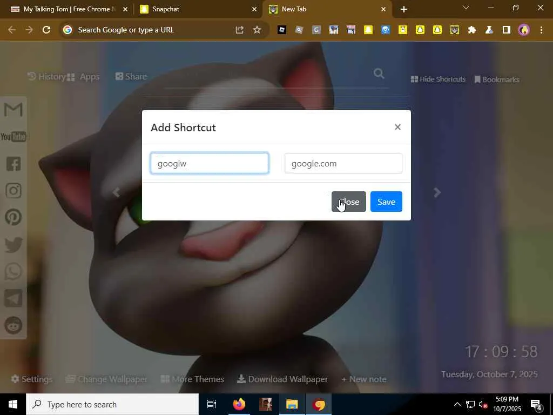The height and width of the screenshot is (415, 553).
Task: Open Chrome Labs flask icon
Action: [489, 30]
